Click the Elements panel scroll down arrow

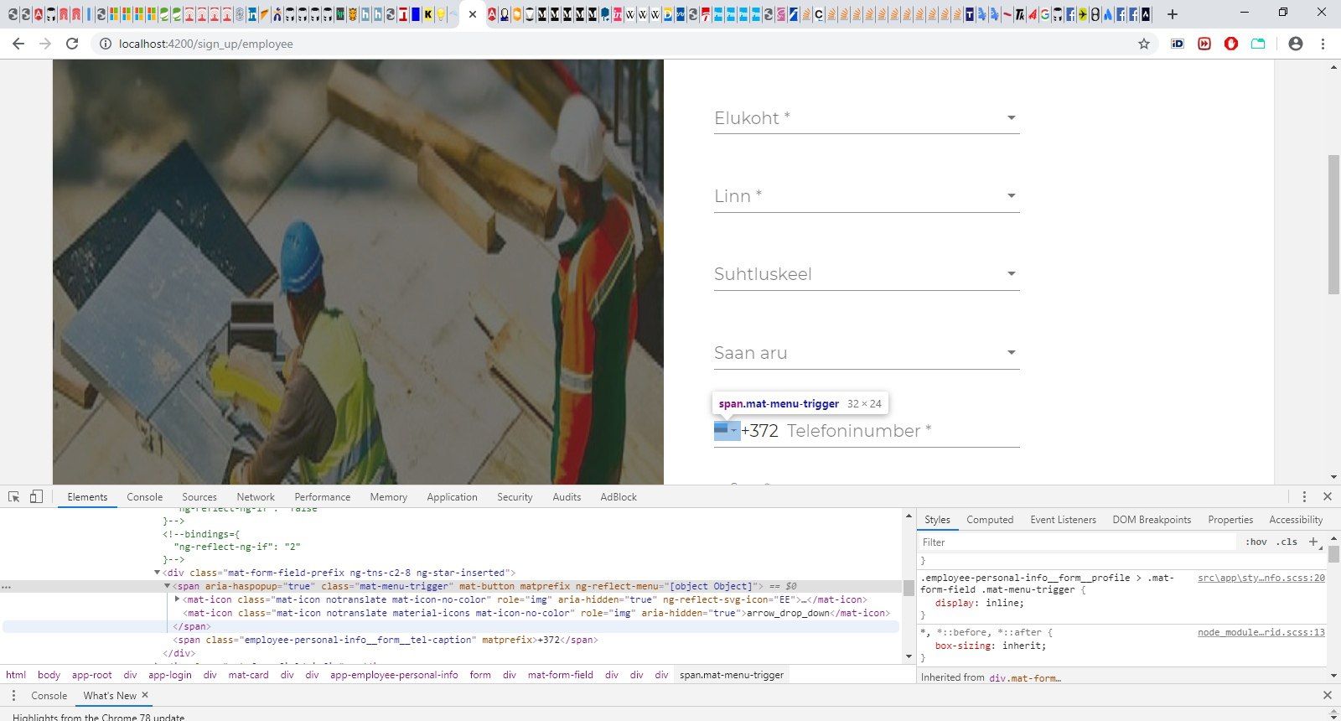(x=909, y=656)
